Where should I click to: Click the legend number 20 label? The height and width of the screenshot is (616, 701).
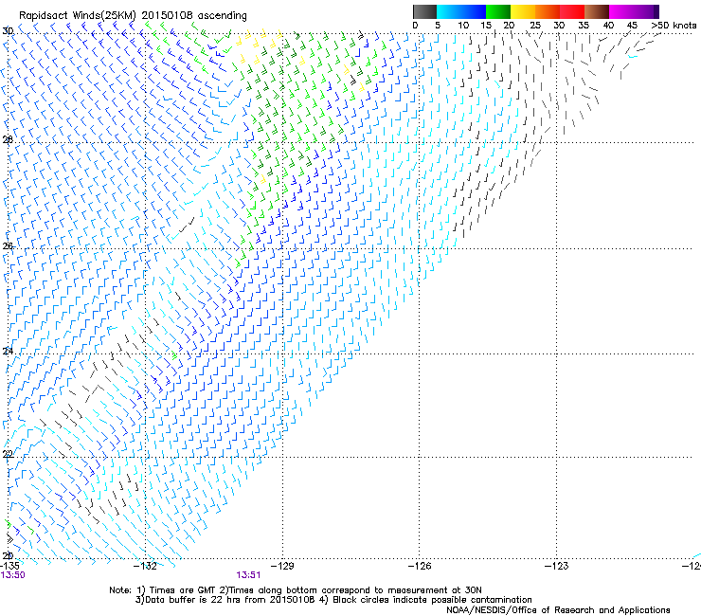pos(509,26)
